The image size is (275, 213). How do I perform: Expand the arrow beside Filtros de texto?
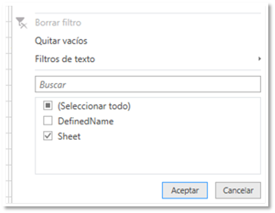pyautogui.click(x=259, y=59)
